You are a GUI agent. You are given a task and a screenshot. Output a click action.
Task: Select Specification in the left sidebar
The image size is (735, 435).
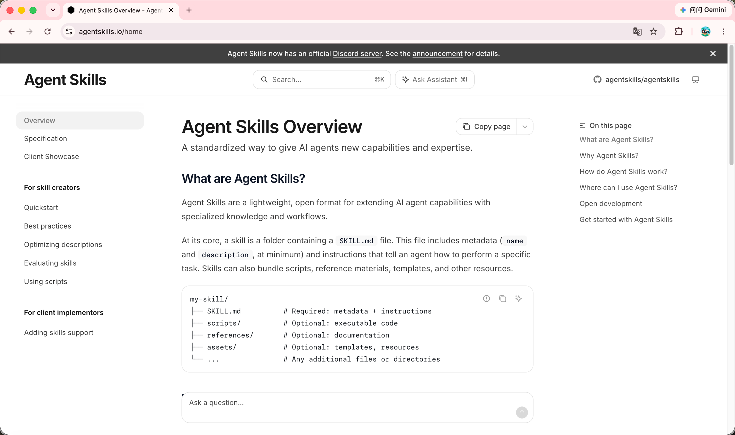pos(45,138)
